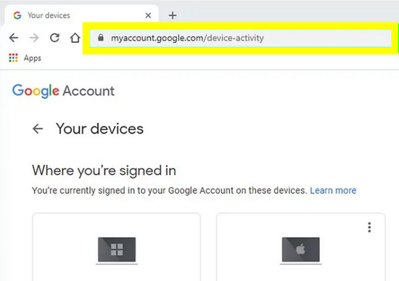The height and width of the screenshot is (281, 399).
Task: Open the Apps bookmarks shortcut
Action: 25,58
